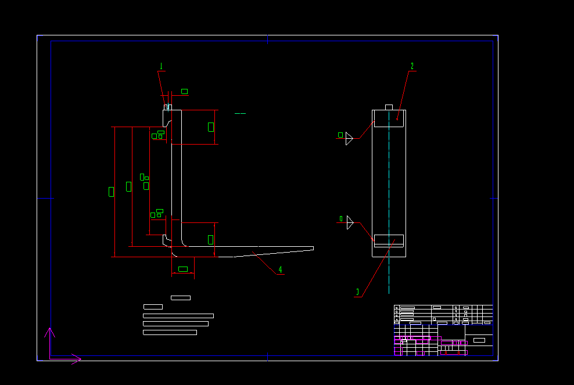Click the UCS icon X-axis arrowhead

76,359
